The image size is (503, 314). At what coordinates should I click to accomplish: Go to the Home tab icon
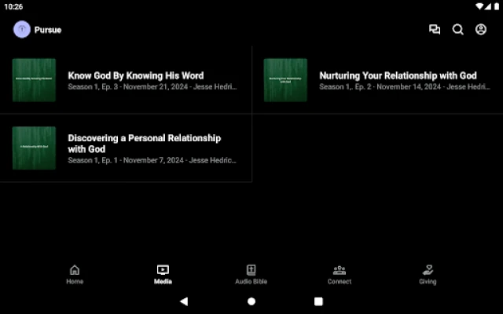(x=75, y=270)
